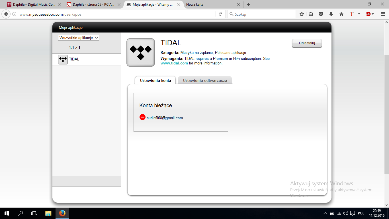Image resolution: width=389 pixels, height=219 pixels.
Task: Open the Windows Start menu
Action: [x=7, y=213]
